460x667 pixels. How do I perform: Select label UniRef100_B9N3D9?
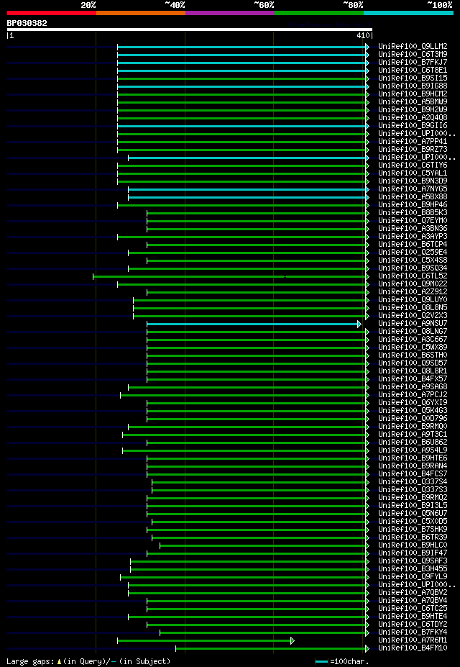(x=413, y=181)
